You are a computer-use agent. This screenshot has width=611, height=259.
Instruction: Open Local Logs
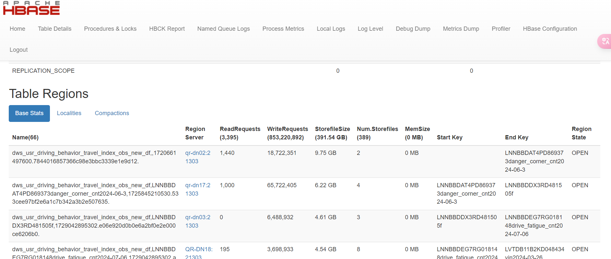[331, 29]
